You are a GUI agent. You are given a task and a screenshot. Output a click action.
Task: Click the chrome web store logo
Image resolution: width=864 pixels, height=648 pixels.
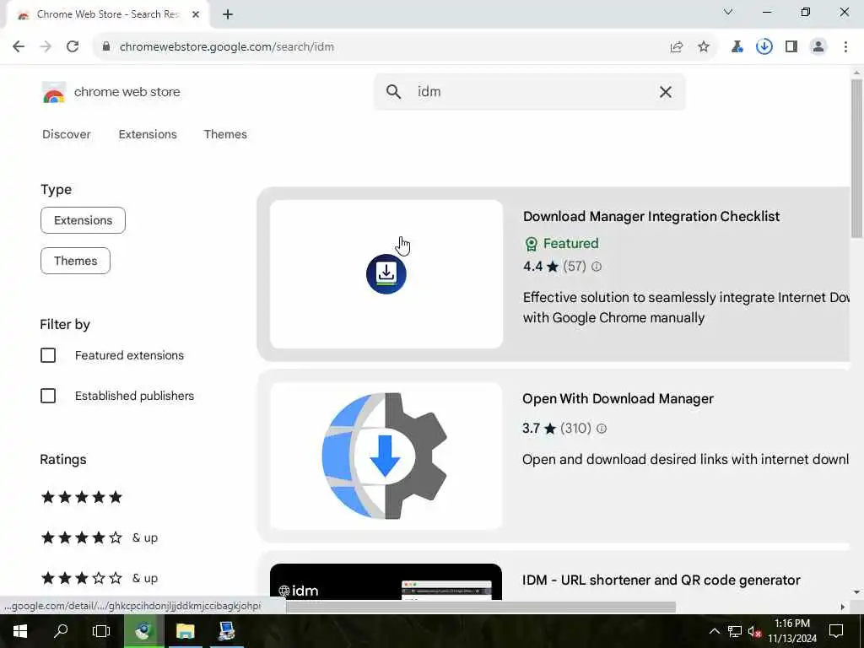coord(54,93)
